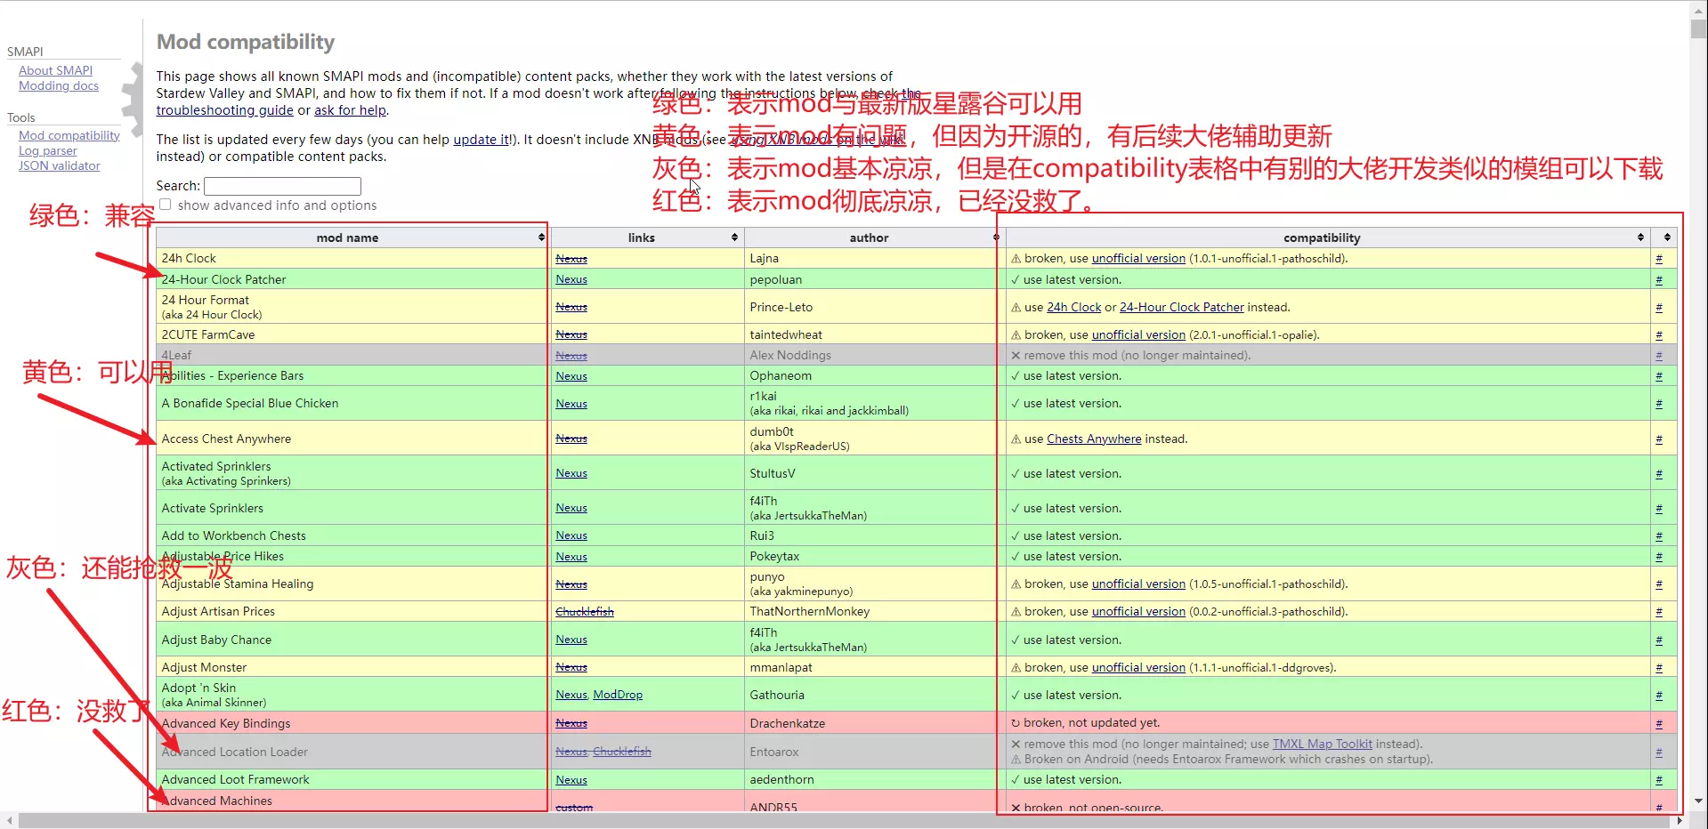Toggle show advanced info and options checkbox
Image resolution: width=1708 pixels, height=829 pixels.
[166, 205]
